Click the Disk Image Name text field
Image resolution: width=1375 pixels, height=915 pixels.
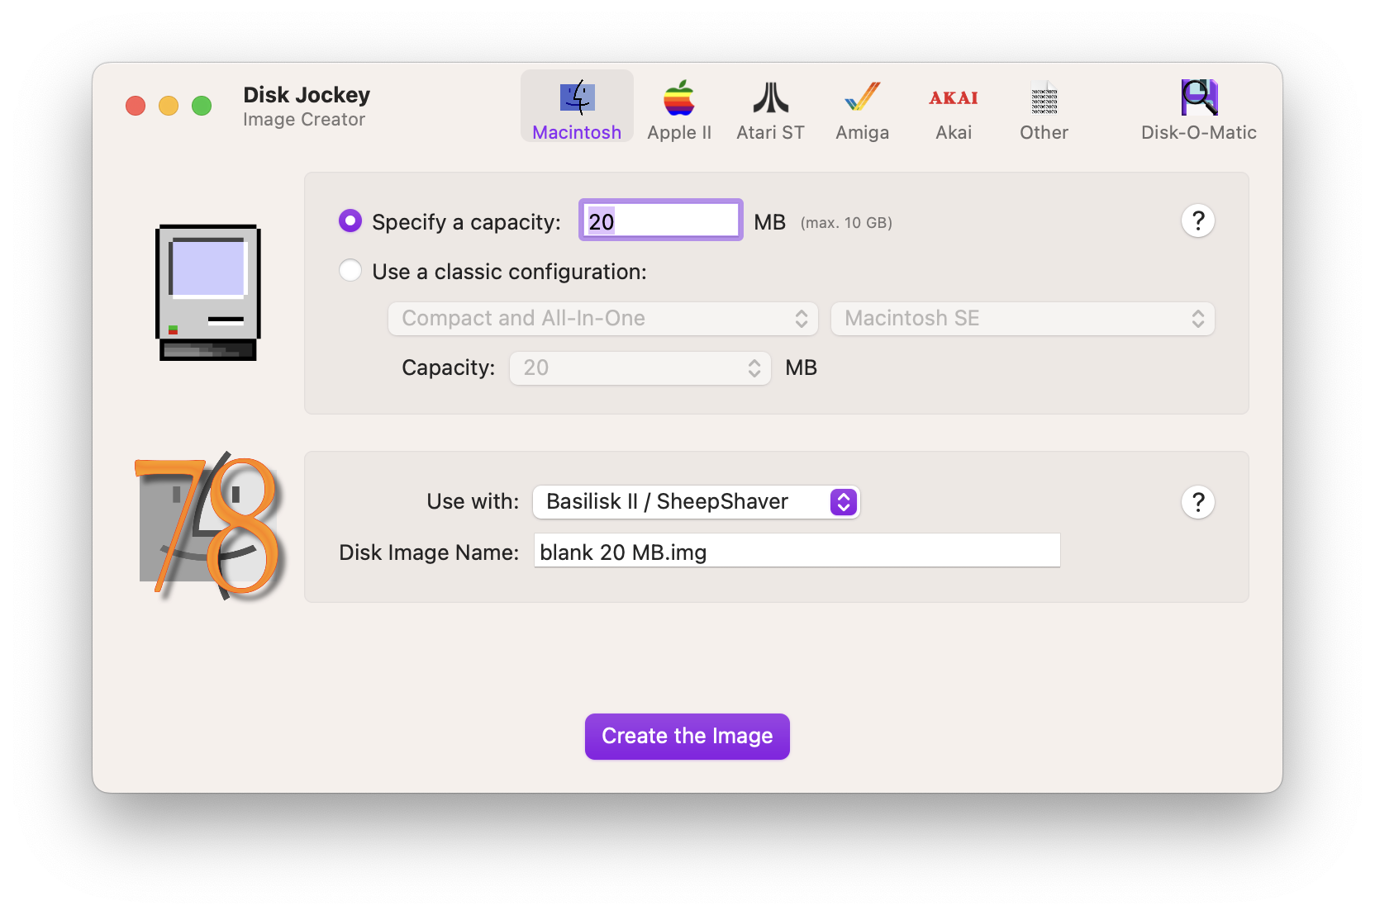tap(797, 551)
